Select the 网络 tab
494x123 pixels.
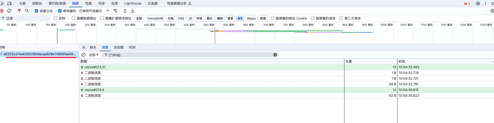click(75, 4)
